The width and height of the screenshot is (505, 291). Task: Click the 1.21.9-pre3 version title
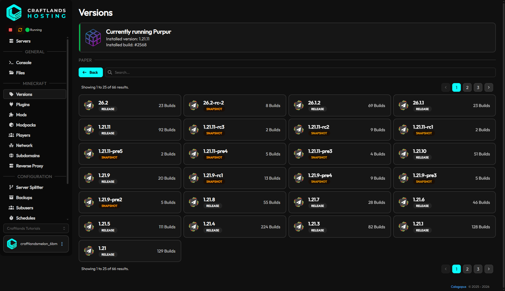pyautogui.click(x=425, y=175)
